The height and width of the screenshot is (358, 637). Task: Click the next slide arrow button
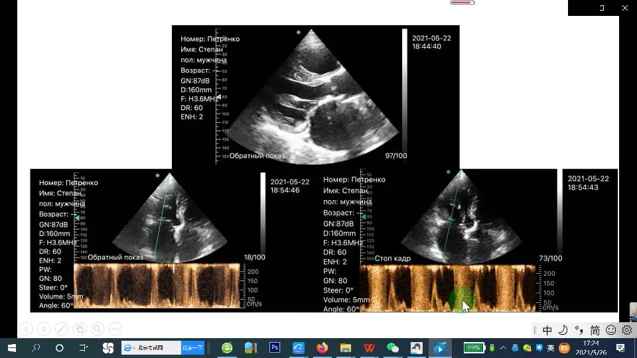point(44,328)
